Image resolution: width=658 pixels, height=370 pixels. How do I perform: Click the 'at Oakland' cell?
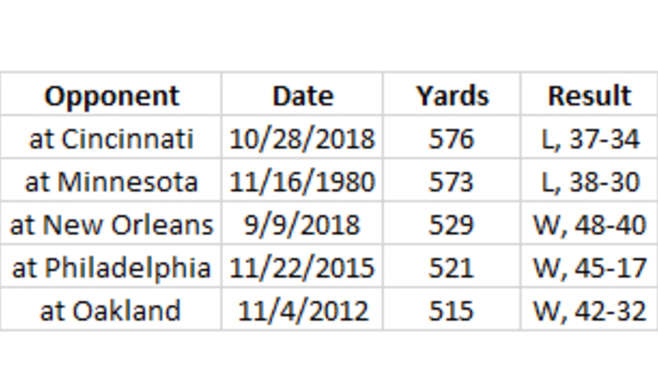point(111,309)
